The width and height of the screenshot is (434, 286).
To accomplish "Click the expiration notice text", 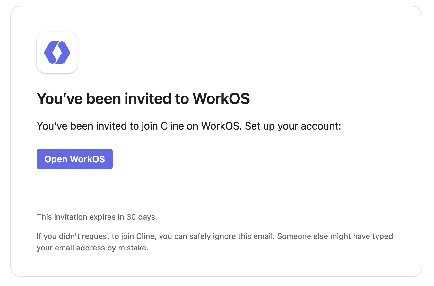I will pos(97,217).
